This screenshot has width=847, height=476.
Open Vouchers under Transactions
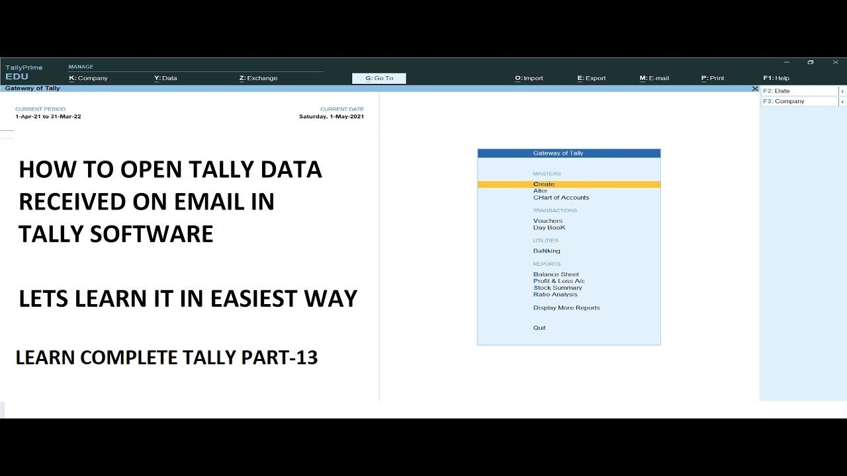click(x=548, y=221)
